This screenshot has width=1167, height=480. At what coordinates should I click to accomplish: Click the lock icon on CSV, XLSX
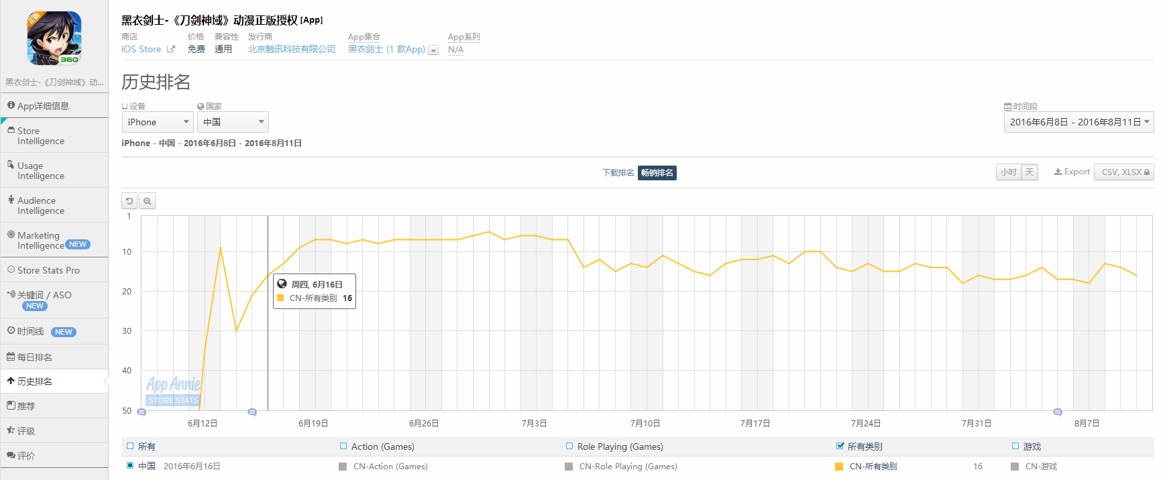point(1147,172)
